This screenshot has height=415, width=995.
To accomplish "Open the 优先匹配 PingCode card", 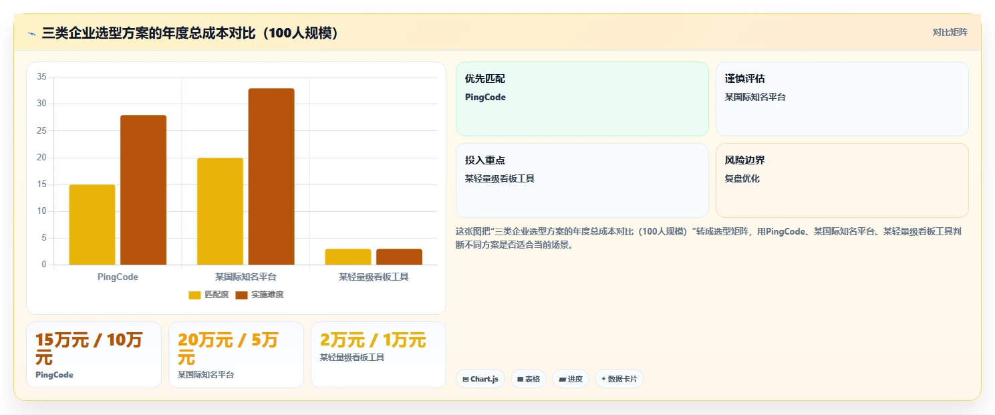I will 582,99.
